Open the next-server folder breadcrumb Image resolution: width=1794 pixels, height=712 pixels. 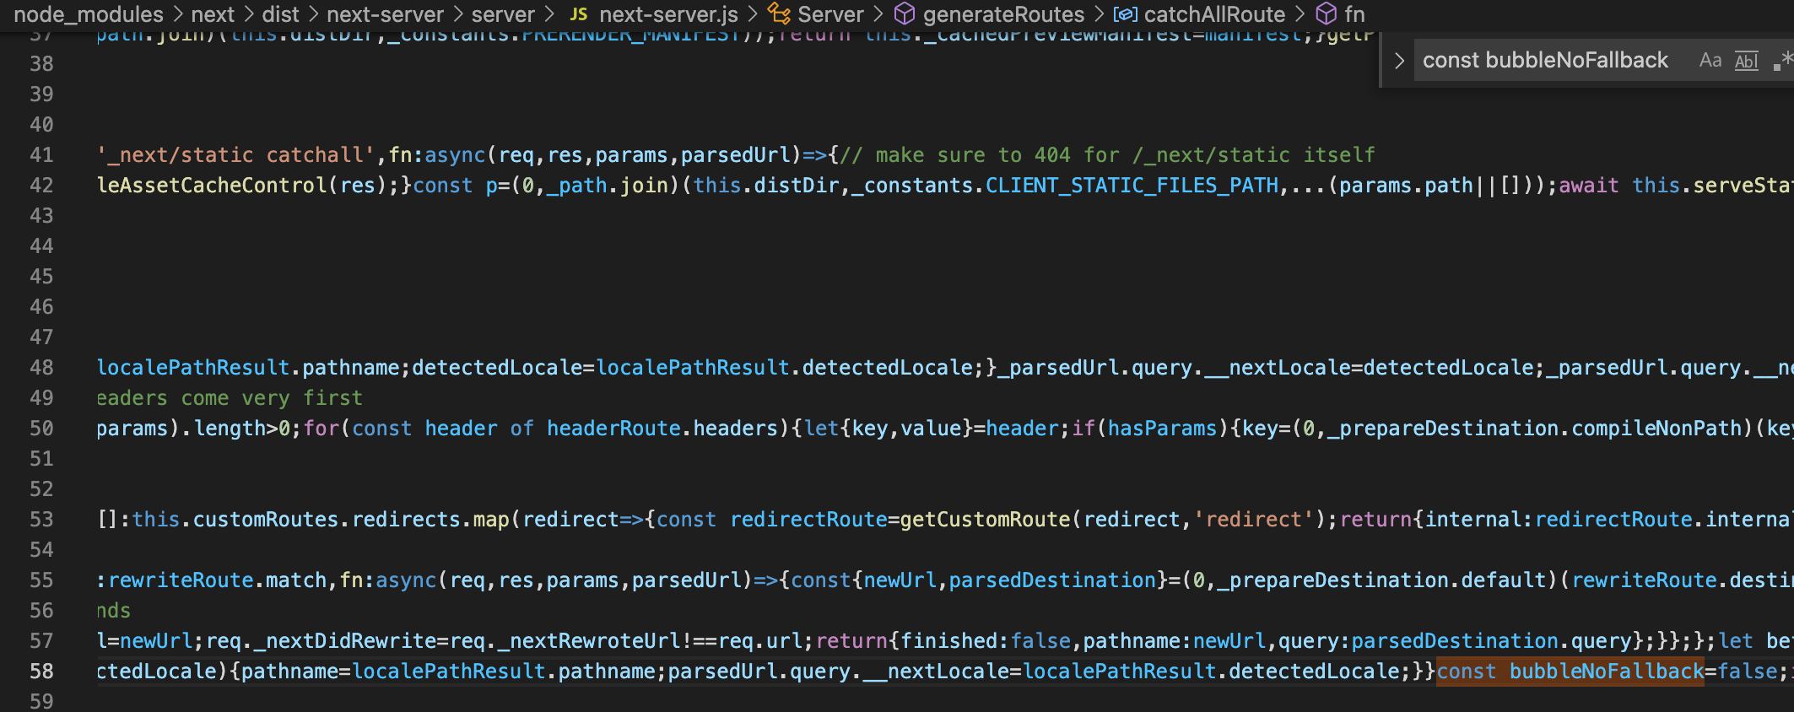(x=385, y=14)
